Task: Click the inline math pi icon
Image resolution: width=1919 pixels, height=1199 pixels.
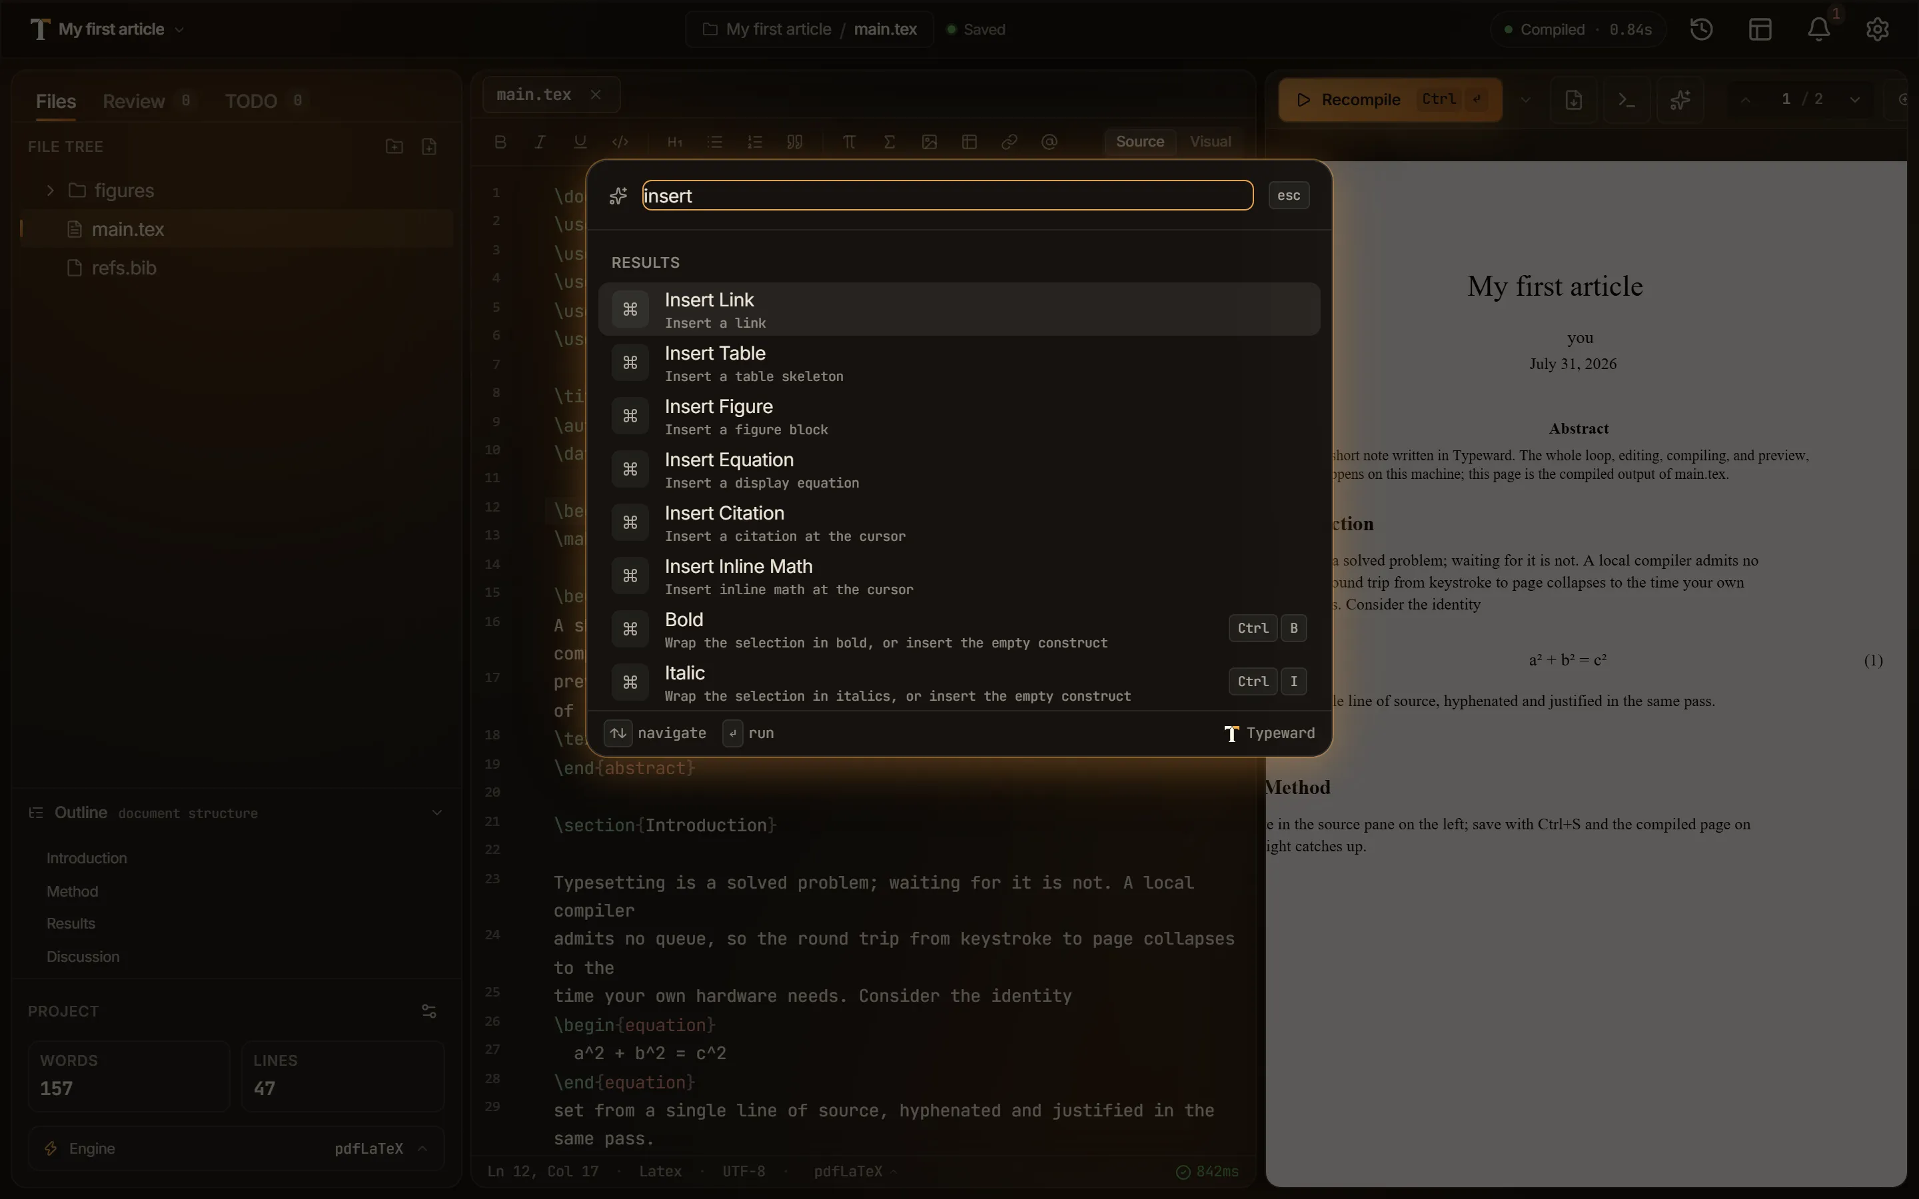Action: pos(850,142)
